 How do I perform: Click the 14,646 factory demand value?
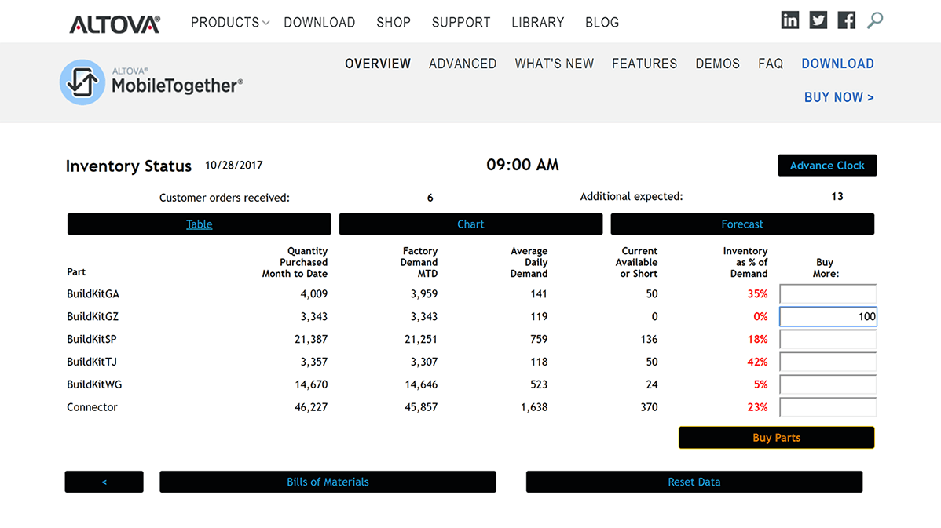click(x=421, y=384)
